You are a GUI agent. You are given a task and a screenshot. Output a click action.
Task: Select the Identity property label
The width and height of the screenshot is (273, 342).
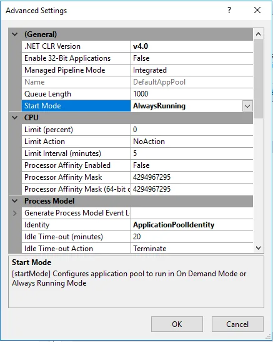click(x=76, y=225)
